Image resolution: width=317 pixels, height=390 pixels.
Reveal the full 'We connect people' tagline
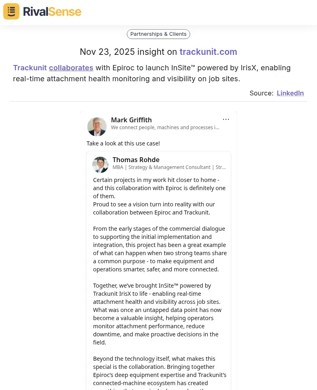[165, 127]
